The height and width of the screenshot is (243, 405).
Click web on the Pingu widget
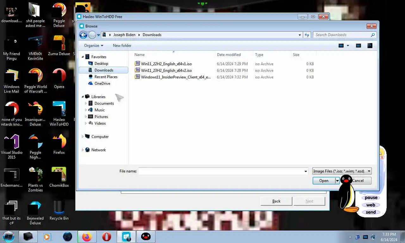point(371,205)
